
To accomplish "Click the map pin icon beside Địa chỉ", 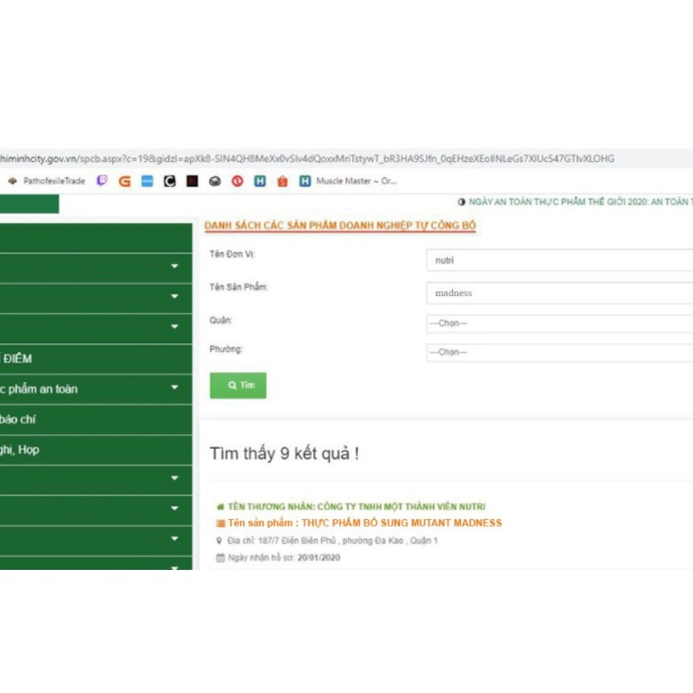I will [220, 541].
